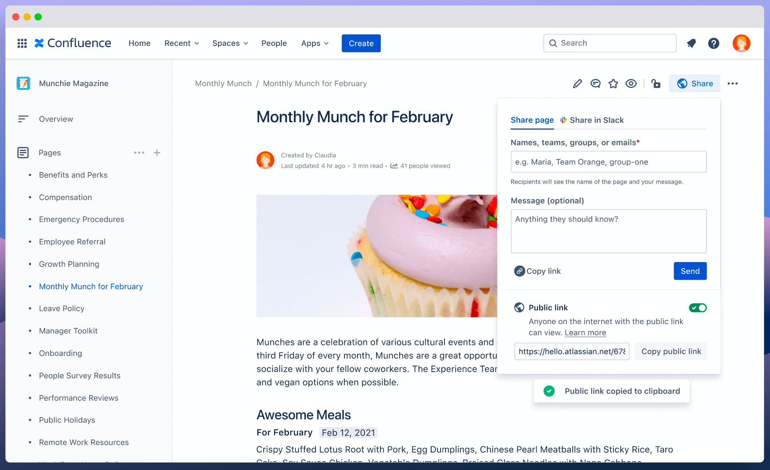Click the Share page tab
Image resolution: width=770 pixels, height=470 pixels.
click(x=533, y=119)
